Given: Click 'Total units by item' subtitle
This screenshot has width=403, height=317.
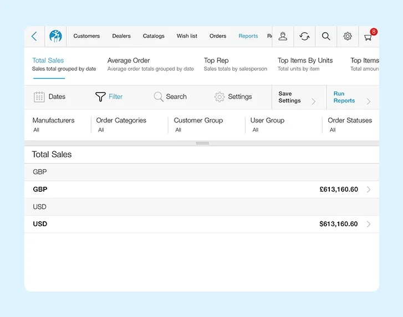Looking at the screenshot, I should (298, 69).
